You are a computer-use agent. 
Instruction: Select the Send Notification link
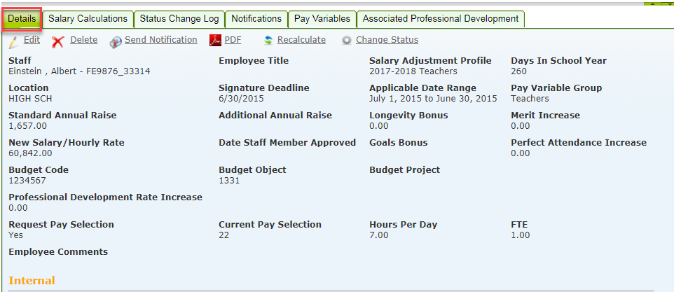[160, 40]
